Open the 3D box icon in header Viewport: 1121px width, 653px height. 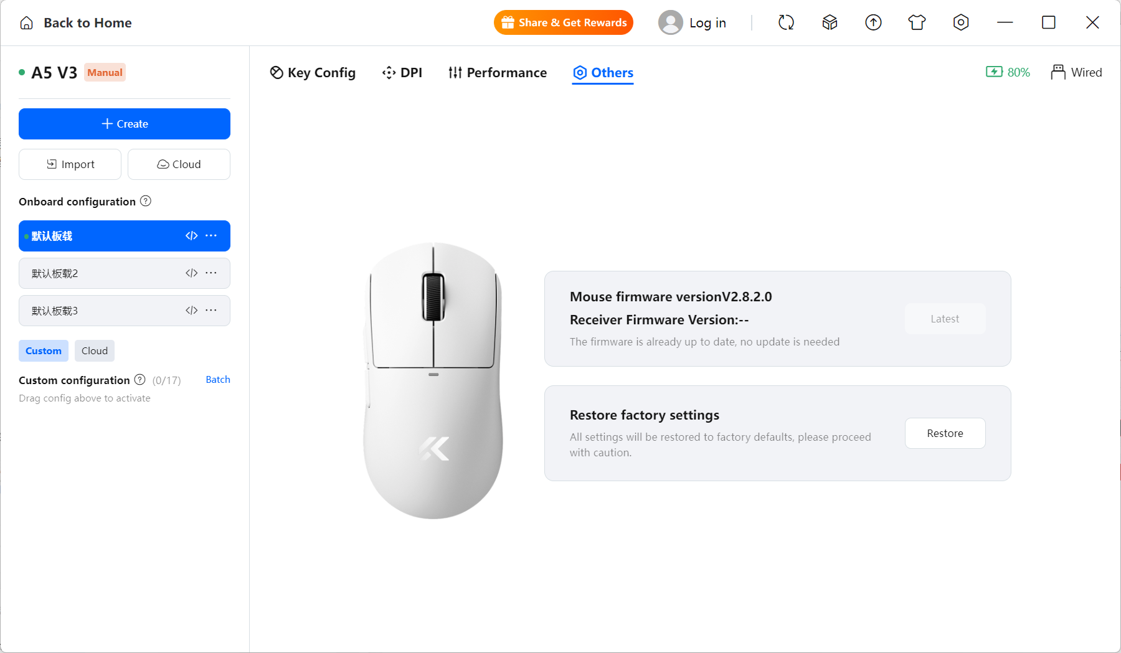click(x=830, y=23)
